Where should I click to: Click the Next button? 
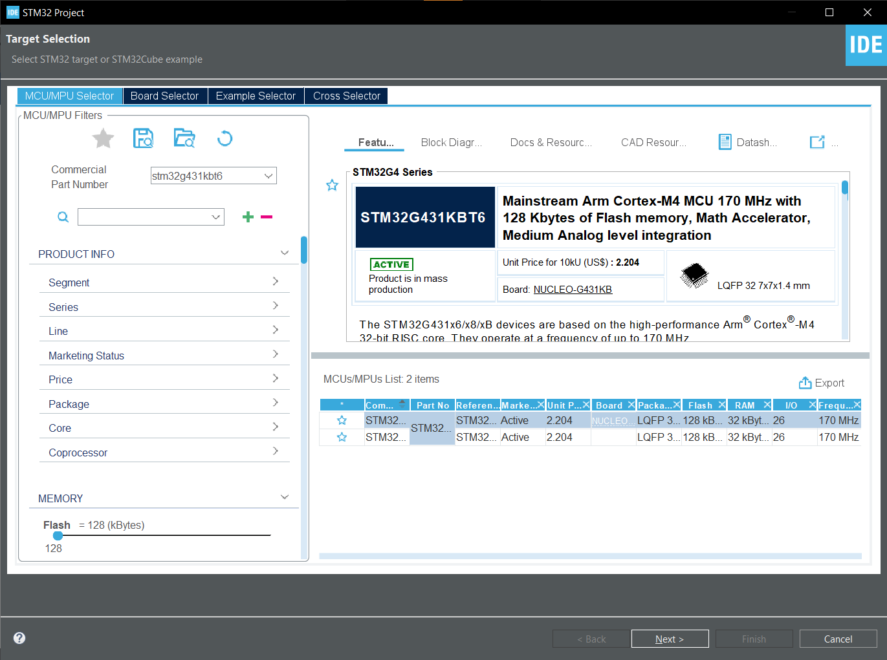tap(670, 639)
